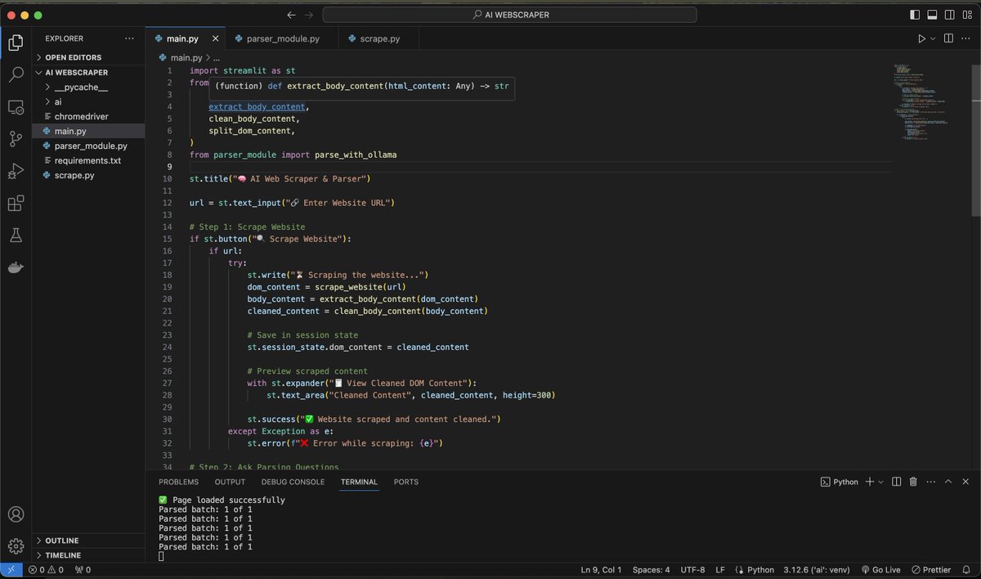Create a new terminal with plus icon
Image resolution: width=981 pixels, height=579 pixels.
pyautogui.click(x=870, y=482)
